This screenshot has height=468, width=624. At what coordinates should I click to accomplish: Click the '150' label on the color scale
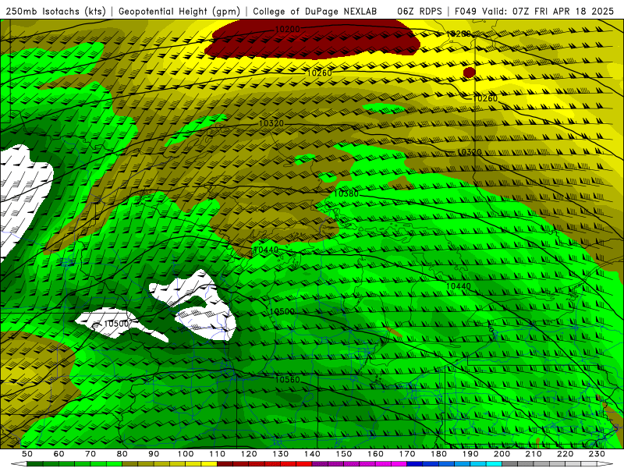[x=343, y=454]
